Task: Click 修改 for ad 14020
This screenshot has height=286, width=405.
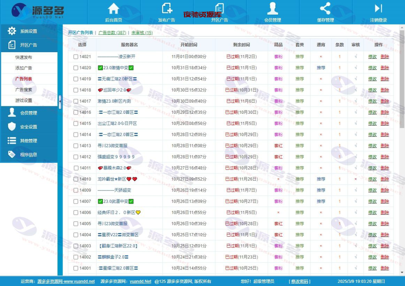Action: (373, 68)
